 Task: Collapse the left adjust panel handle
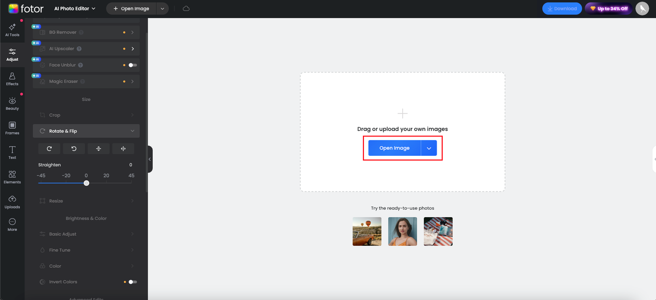pyautogui.click(x=150, y=159)
